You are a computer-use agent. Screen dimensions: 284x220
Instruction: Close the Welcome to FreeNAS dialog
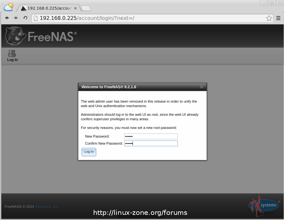[x=202, y=87]
